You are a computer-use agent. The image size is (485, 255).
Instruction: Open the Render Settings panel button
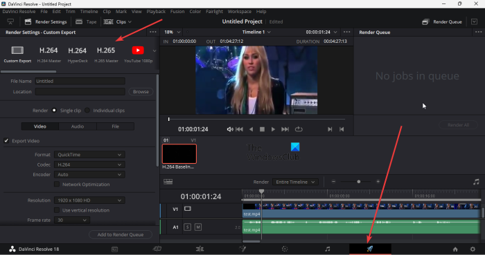[x=46, y=22]
